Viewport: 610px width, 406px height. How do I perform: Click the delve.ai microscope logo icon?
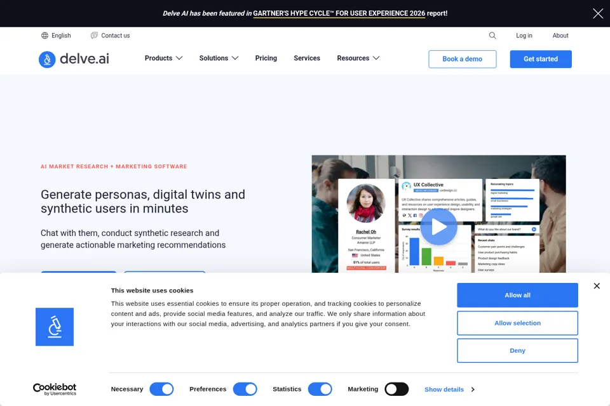tap(47, 60)
